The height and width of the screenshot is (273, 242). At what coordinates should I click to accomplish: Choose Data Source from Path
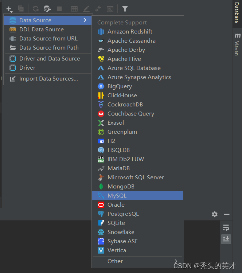pos(47,48)
